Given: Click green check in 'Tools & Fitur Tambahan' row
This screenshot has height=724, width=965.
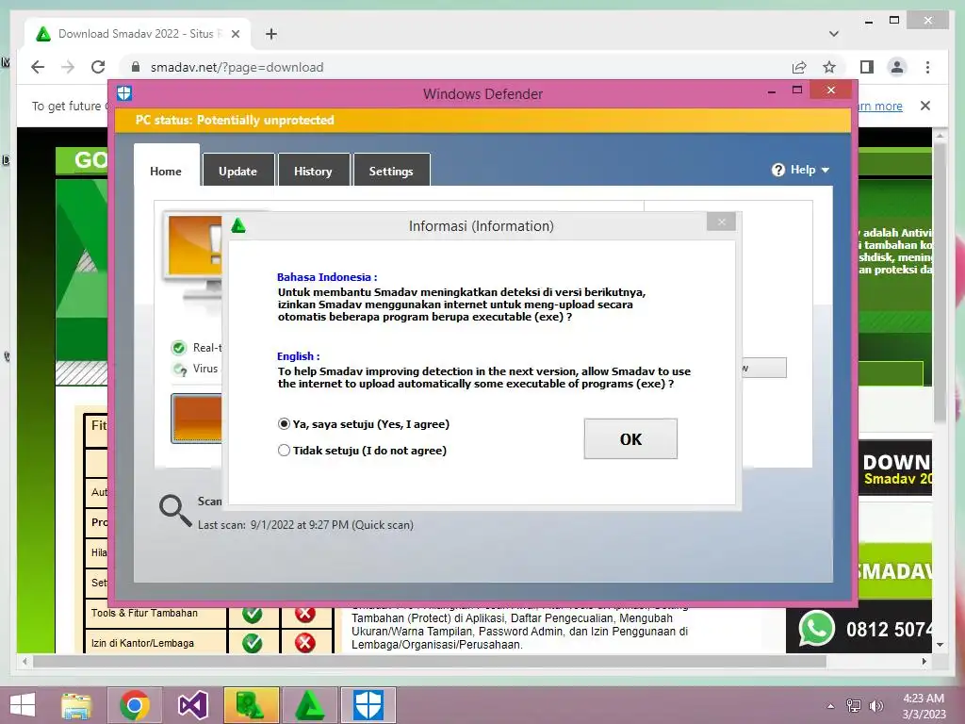Looking at the screenshot, I should [253, 614].
